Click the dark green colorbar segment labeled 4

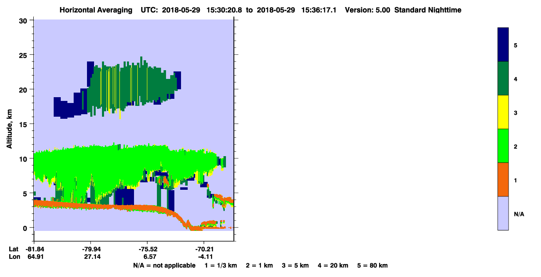pyautogui.click(x=503, y=78)
